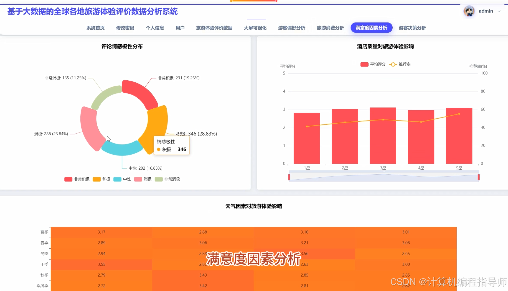This screenshot has width=508, height=291.
Task: Click the system title link at top left
Action: pos(93,12)
